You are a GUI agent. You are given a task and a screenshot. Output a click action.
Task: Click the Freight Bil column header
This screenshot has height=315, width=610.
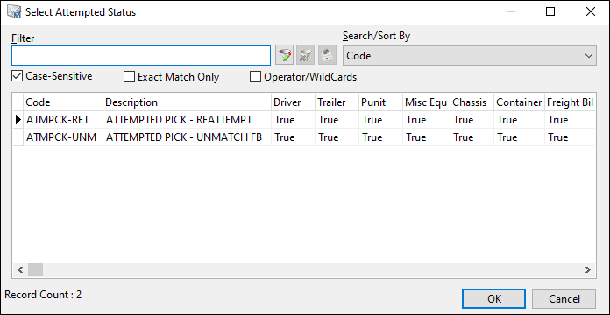point(570,102)
